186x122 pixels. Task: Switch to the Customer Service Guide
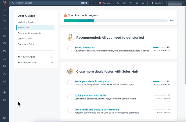(29, 33)
